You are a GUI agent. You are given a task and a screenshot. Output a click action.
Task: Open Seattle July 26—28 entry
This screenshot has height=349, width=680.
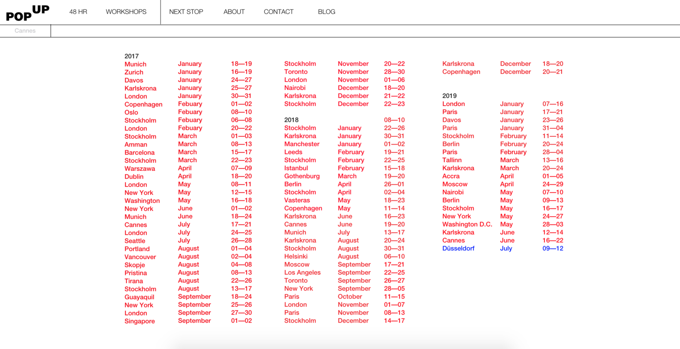click(x=188, y=241)
